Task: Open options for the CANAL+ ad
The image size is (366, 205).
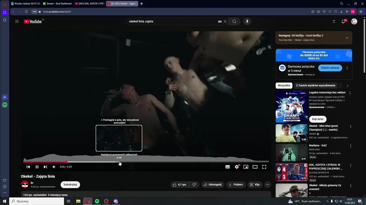Action: (350, 93)
